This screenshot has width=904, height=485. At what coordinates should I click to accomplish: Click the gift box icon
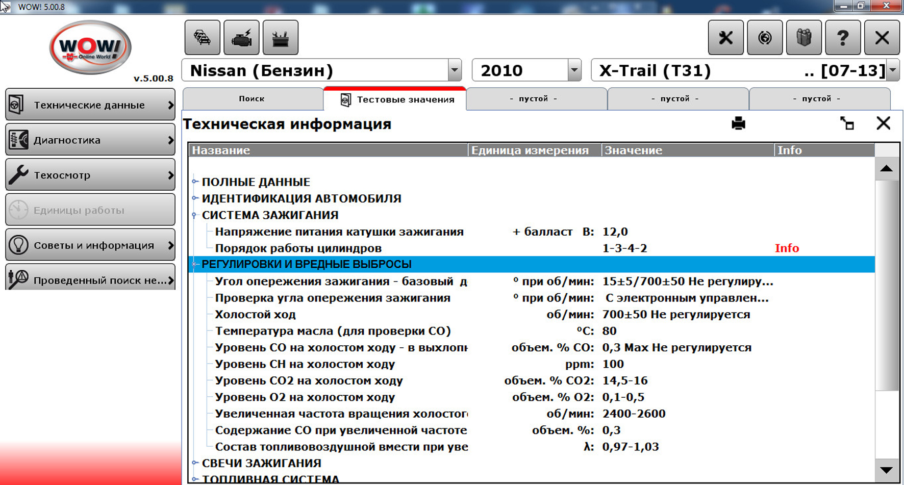click(x=803, y=38)
